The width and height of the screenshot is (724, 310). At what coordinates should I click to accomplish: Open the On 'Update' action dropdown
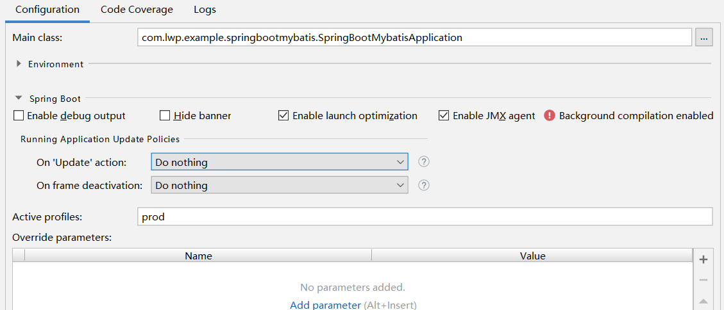279,162
